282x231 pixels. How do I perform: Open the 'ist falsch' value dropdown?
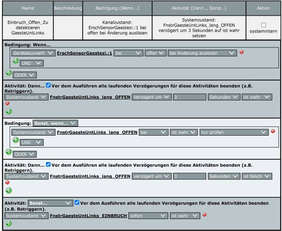[257, 176]
